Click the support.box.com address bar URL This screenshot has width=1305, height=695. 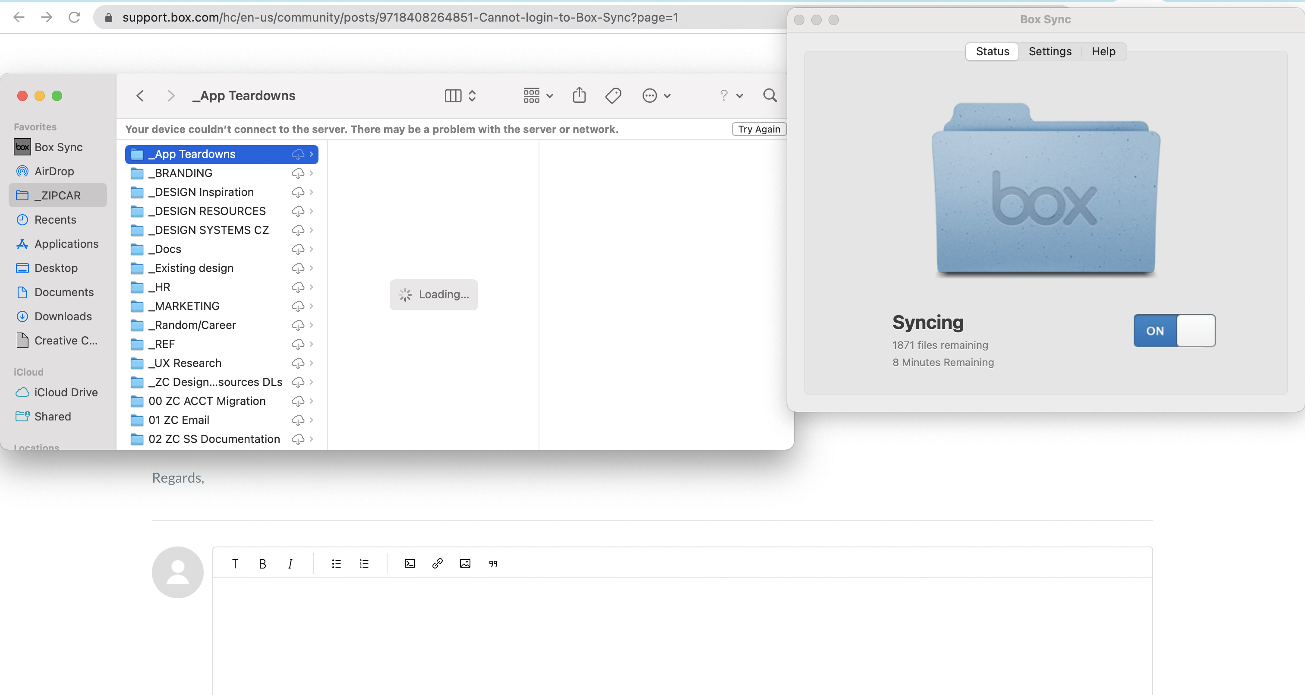pos(400,17)
